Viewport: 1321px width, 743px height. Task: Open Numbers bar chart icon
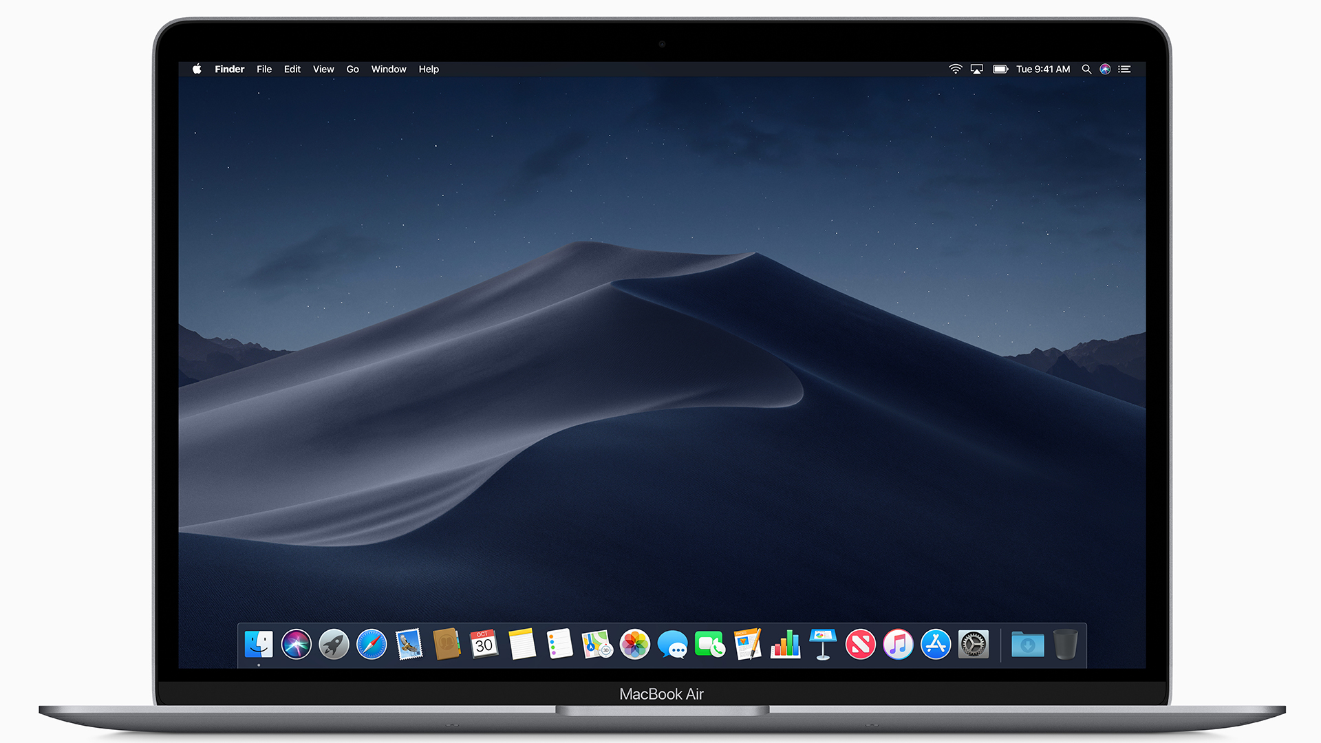pyautogui.click(x=785, y=645)
